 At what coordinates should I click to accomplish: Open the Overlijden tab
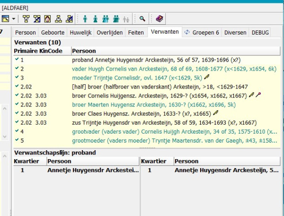pyautogui.click(x=110, y=32)
